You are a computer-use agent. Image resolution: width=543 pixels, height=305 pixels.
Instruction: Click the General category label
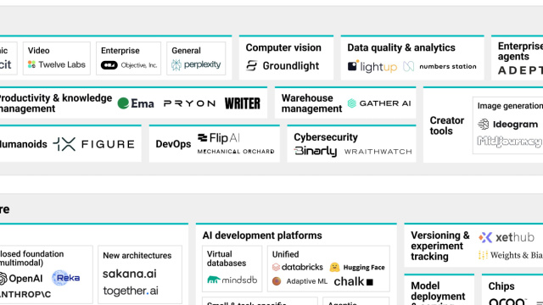[x=186, y=51]
